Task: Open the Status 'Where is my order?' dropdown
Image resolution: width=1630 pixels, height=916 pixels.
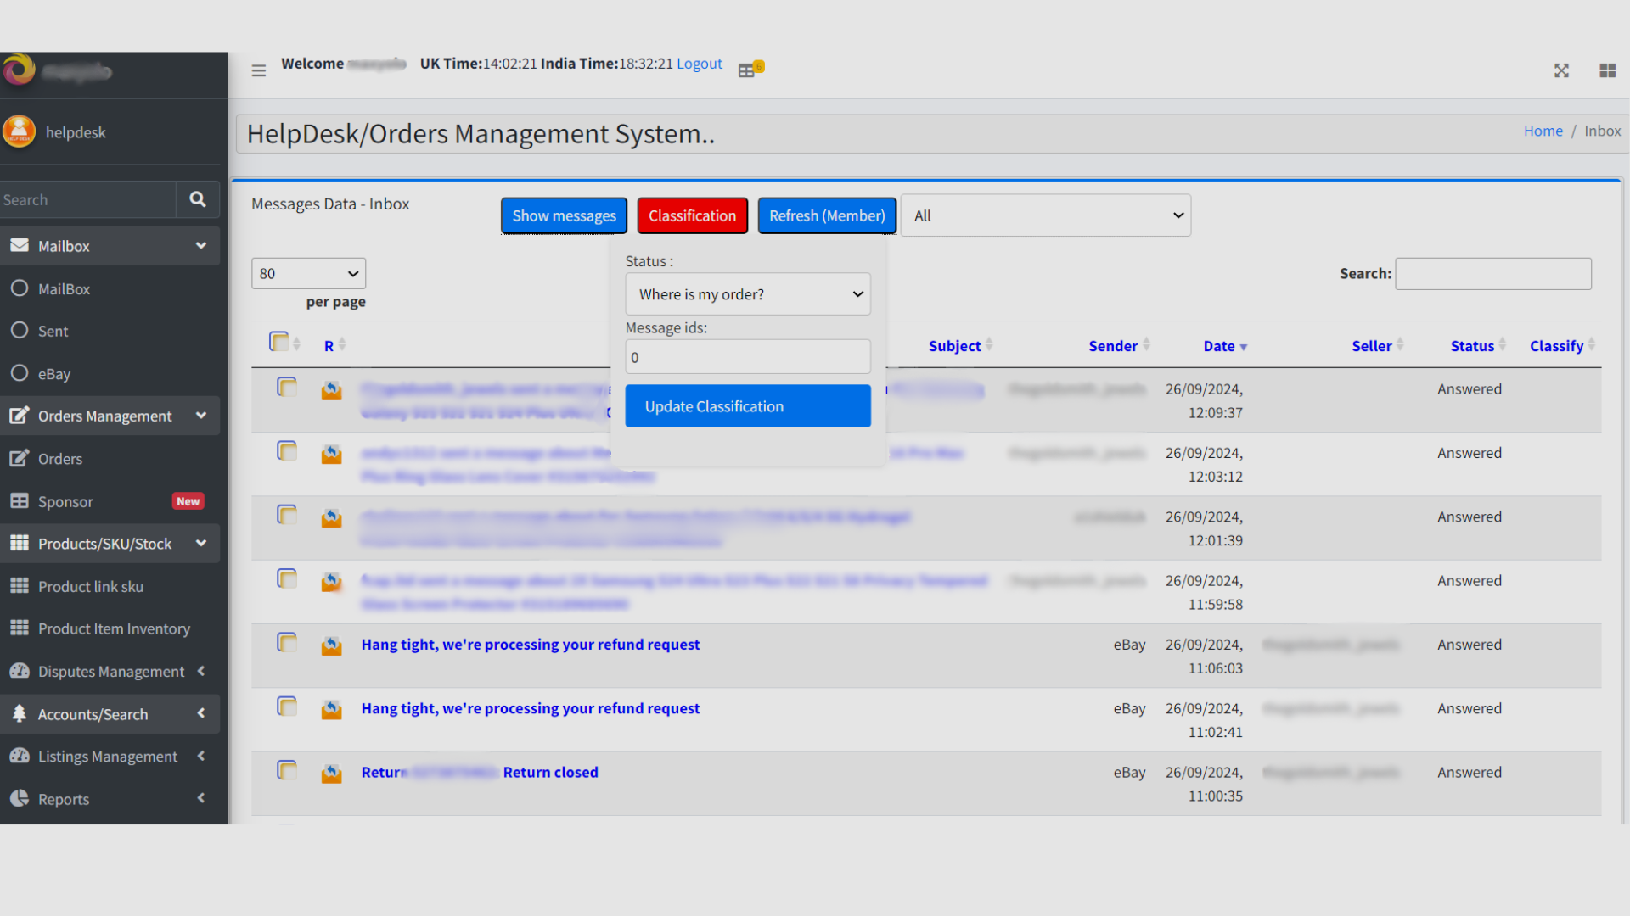Action: (x=747, y=294)
